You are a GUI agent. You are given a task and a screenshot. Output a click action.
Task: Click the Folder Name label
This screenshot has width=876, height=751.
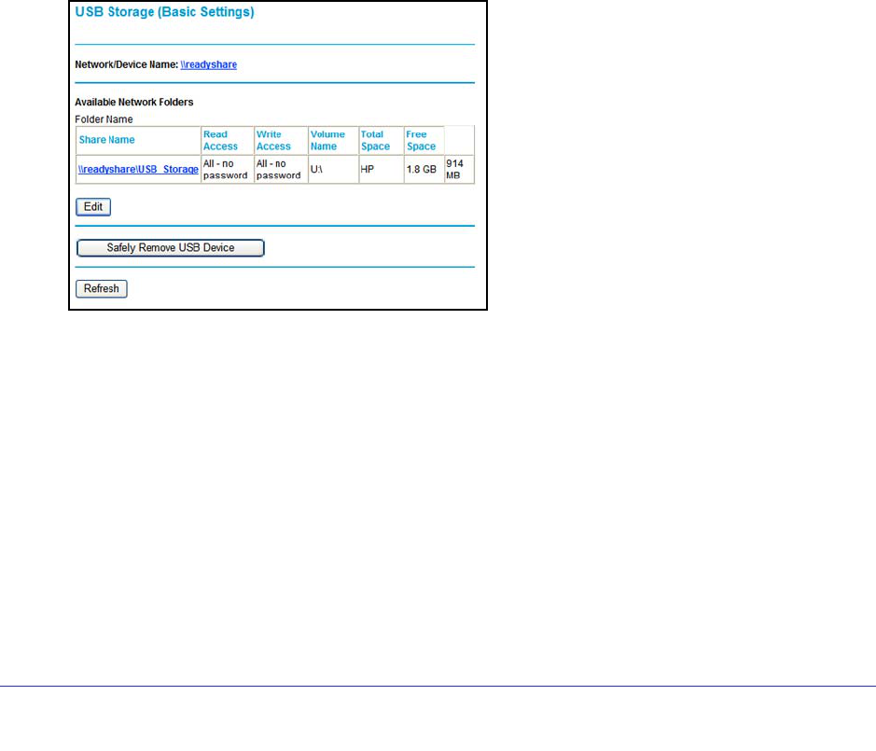pos(104,119)
